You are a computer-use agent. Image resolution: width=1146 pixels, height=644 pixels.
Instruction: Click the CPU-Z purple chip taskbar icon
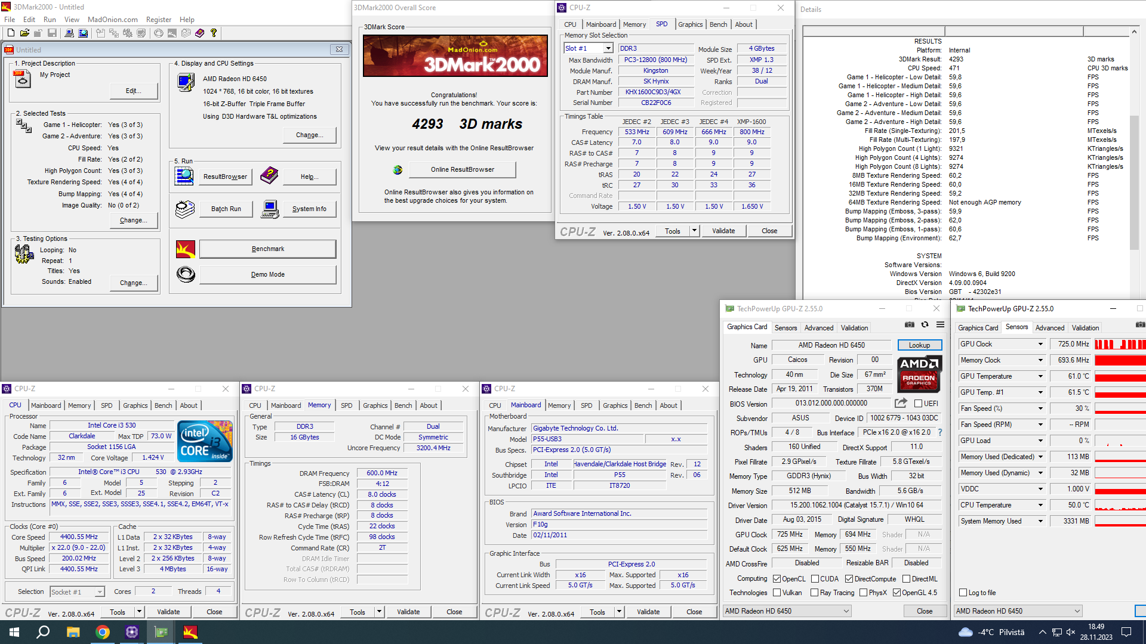(132, 632)
